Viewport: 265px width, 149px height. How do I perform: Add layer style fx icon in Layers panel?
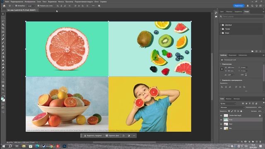242,142
